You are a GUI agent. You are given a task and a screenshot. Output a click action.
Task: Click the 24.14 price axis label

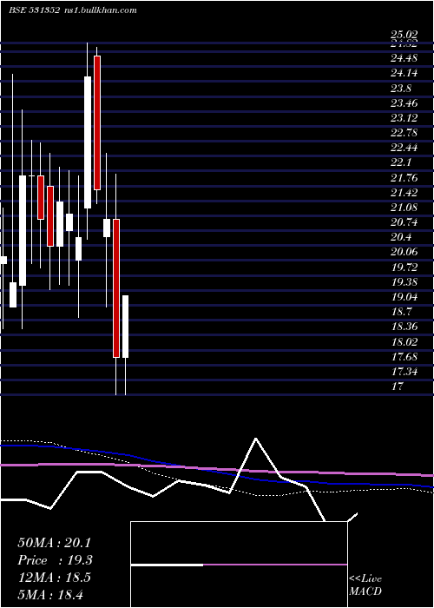point(404,73)
